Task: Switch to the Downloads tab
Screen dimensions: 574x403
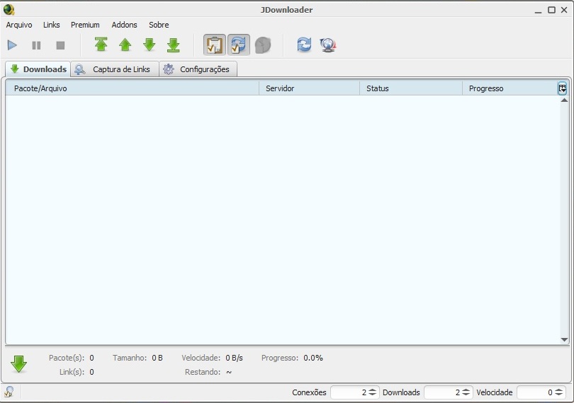Action: 38,69
